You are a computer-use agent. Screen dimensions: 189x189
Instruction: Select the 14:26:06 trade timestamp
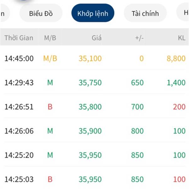(19, 131)
